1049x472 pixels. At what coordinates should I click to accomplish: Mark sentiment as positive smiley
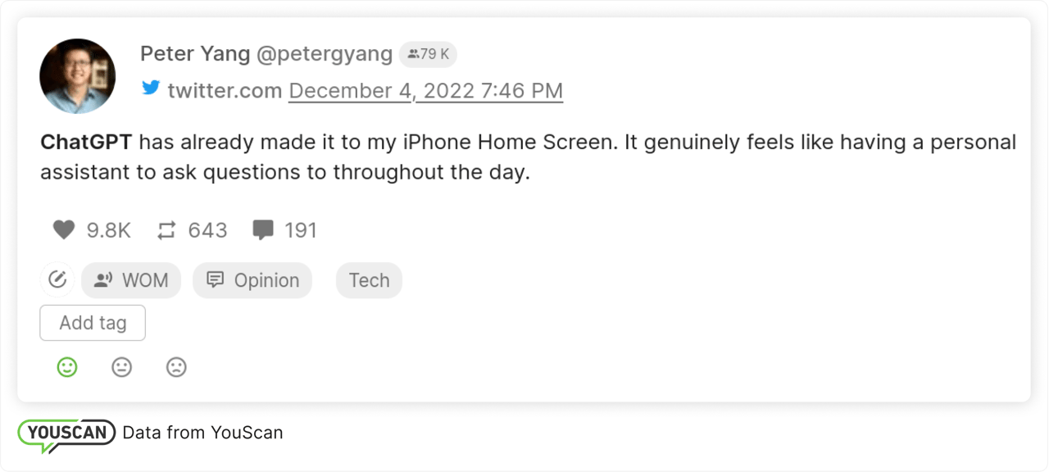click(x=67, y=368)
